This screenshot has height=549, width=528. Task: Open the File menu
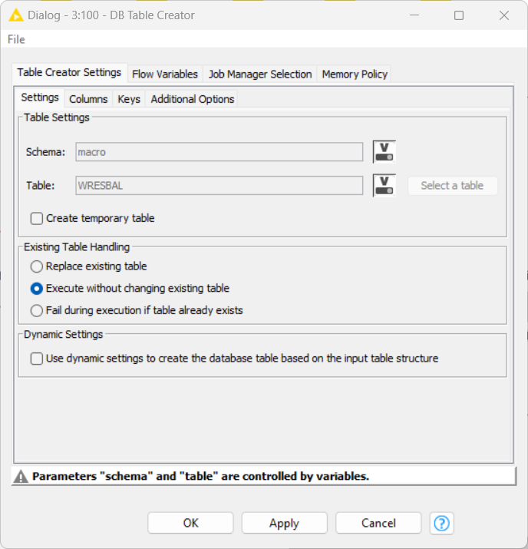click(16, 39)
